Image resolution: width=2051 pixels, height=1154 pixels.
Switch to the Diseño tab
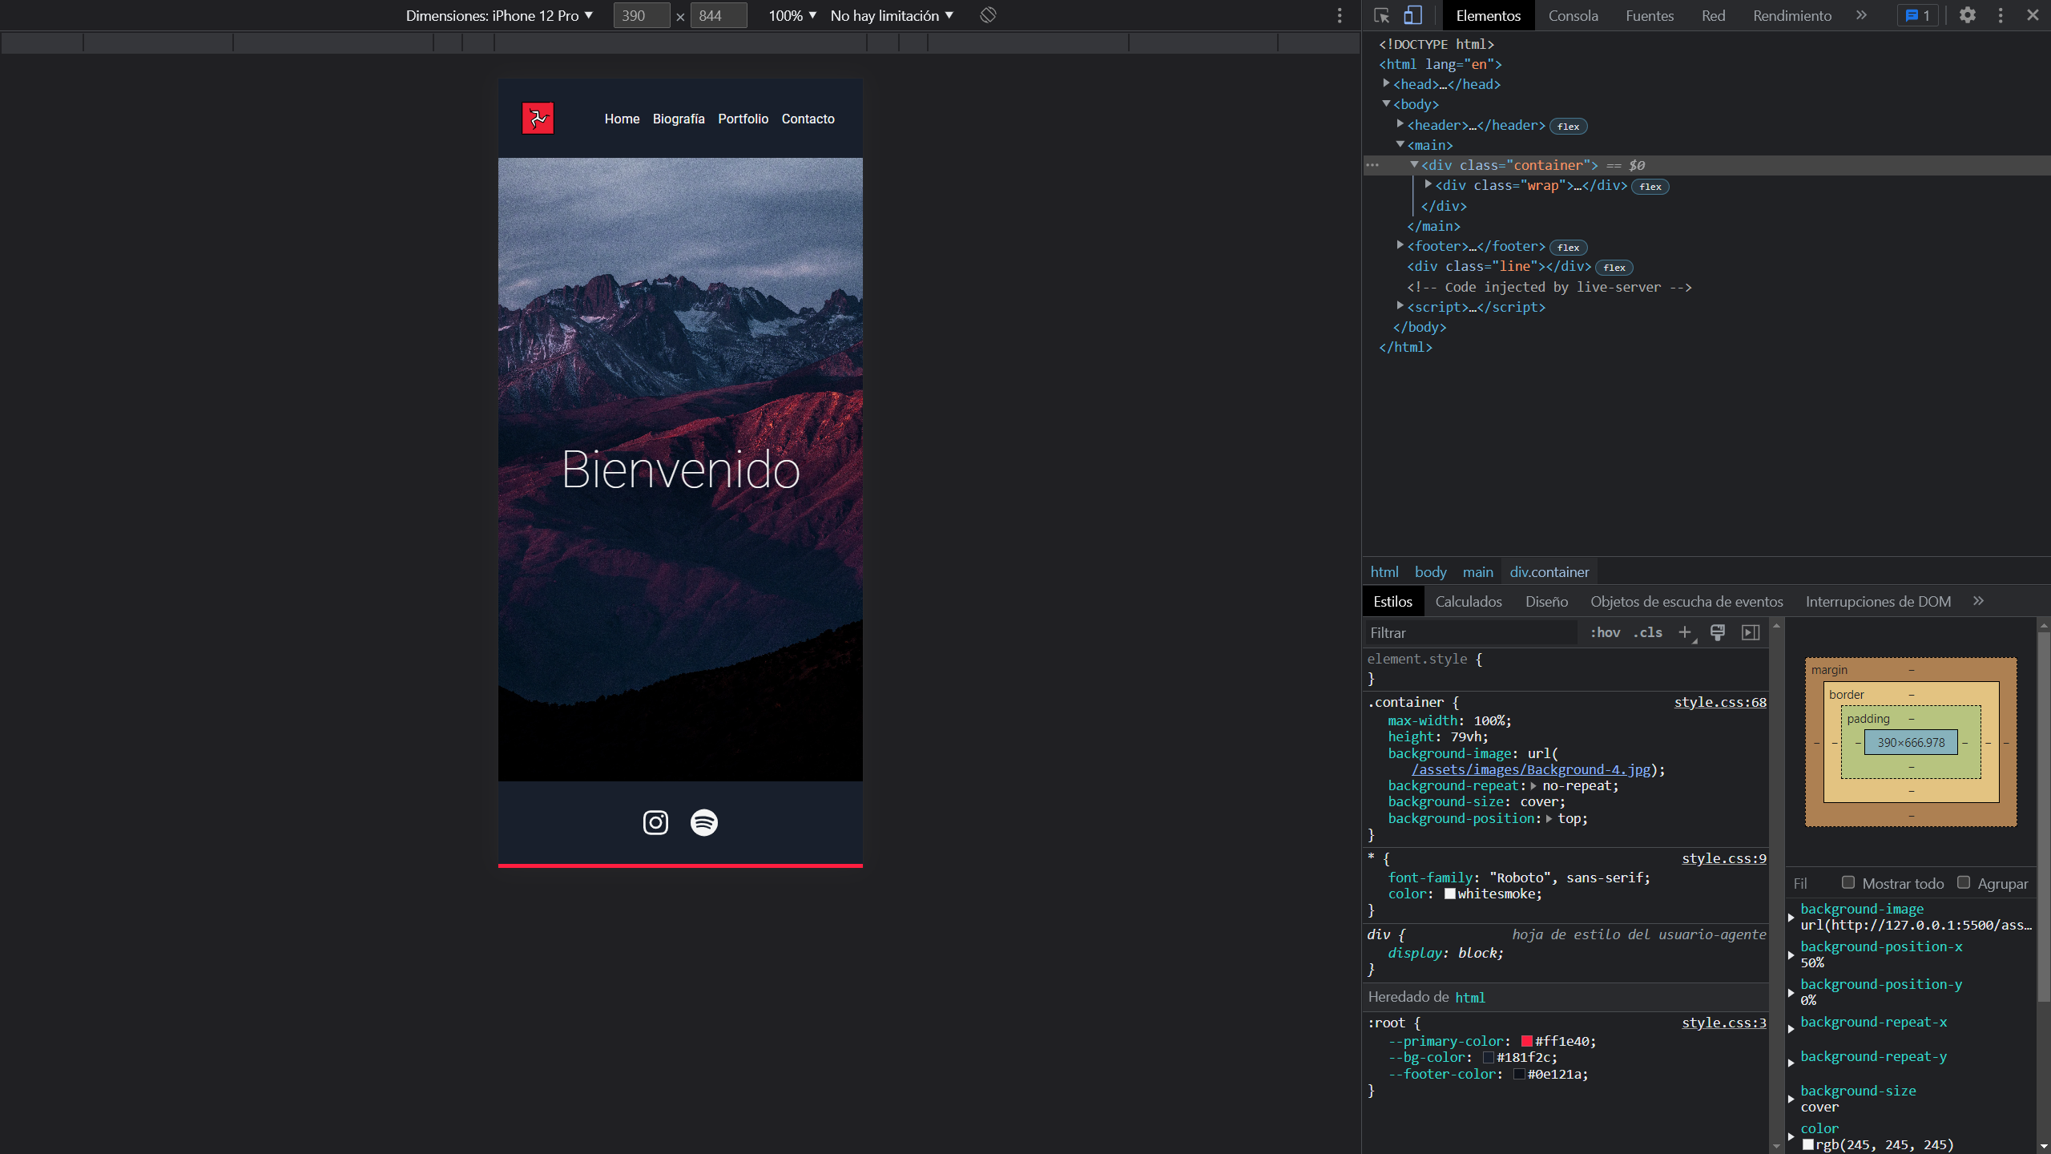[1546, 601]
